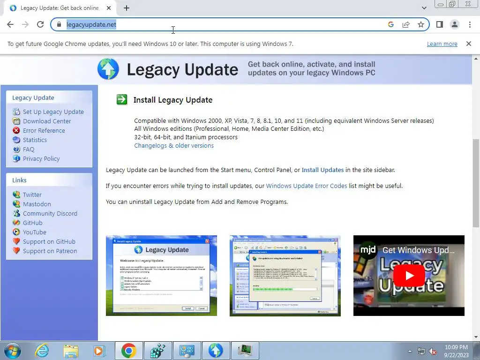Open the Google search icon in address bar

click(x=391, y=24)
